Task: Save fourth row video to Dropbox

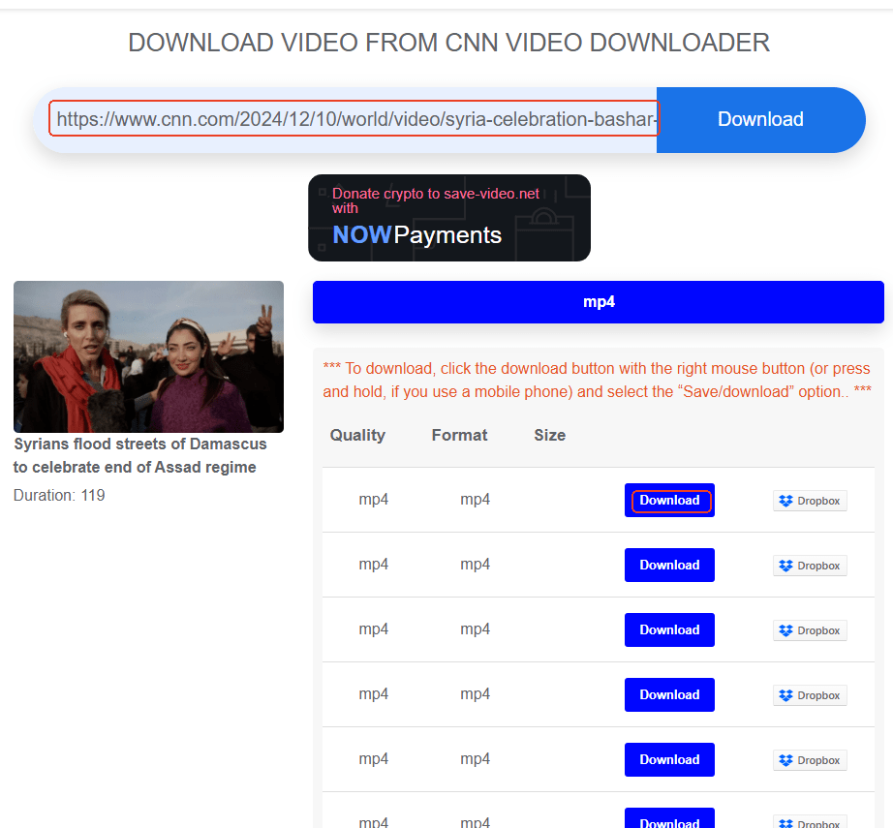Action: 810,696
